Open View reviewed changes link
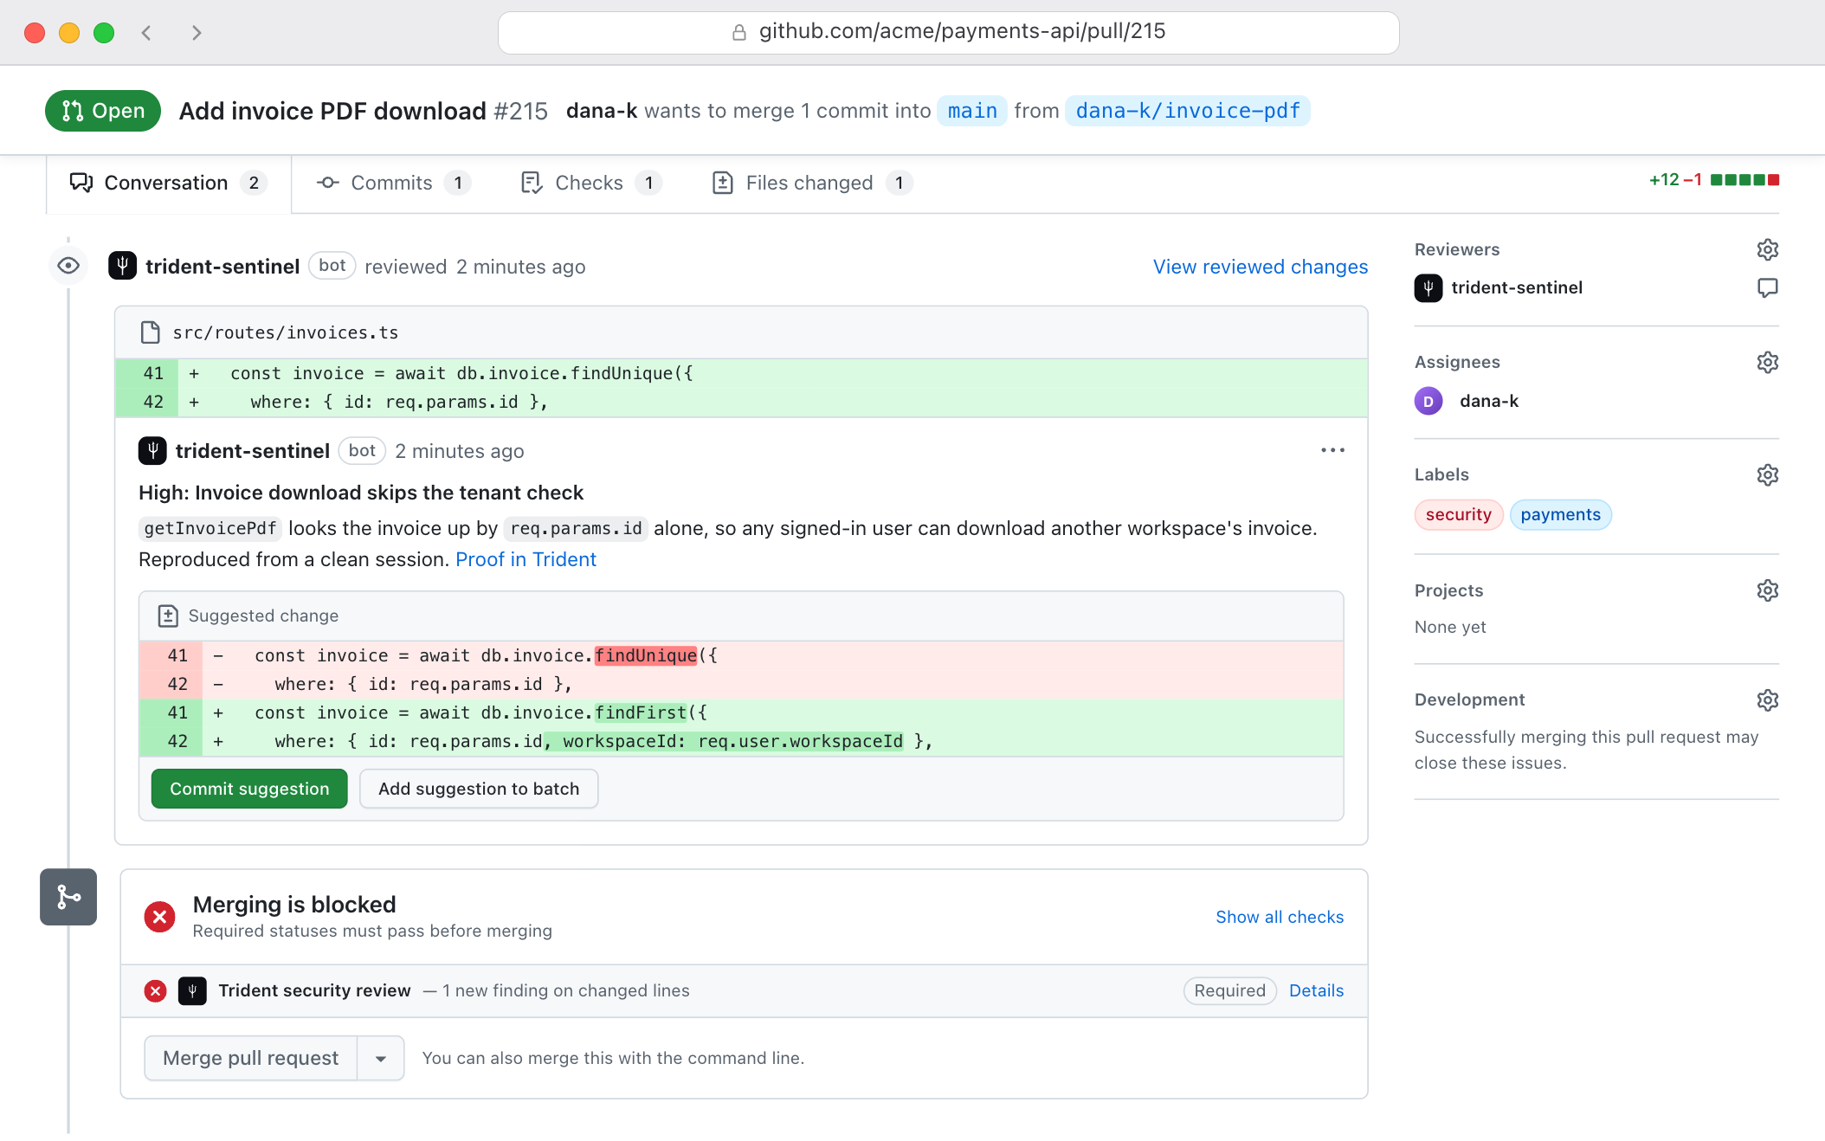The image size is (1825, 1141). pos(1261,267)
